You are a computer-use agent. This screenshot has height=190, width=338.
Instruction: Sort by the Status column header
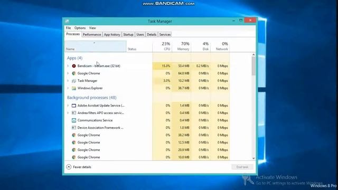point(139,46)
